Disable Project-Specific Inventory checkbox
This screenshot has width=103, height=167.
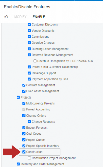click(24, 146)
